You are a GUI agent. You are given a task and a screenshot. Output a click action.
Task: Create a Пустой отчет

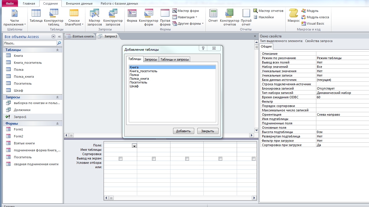(x=246, y=17)
